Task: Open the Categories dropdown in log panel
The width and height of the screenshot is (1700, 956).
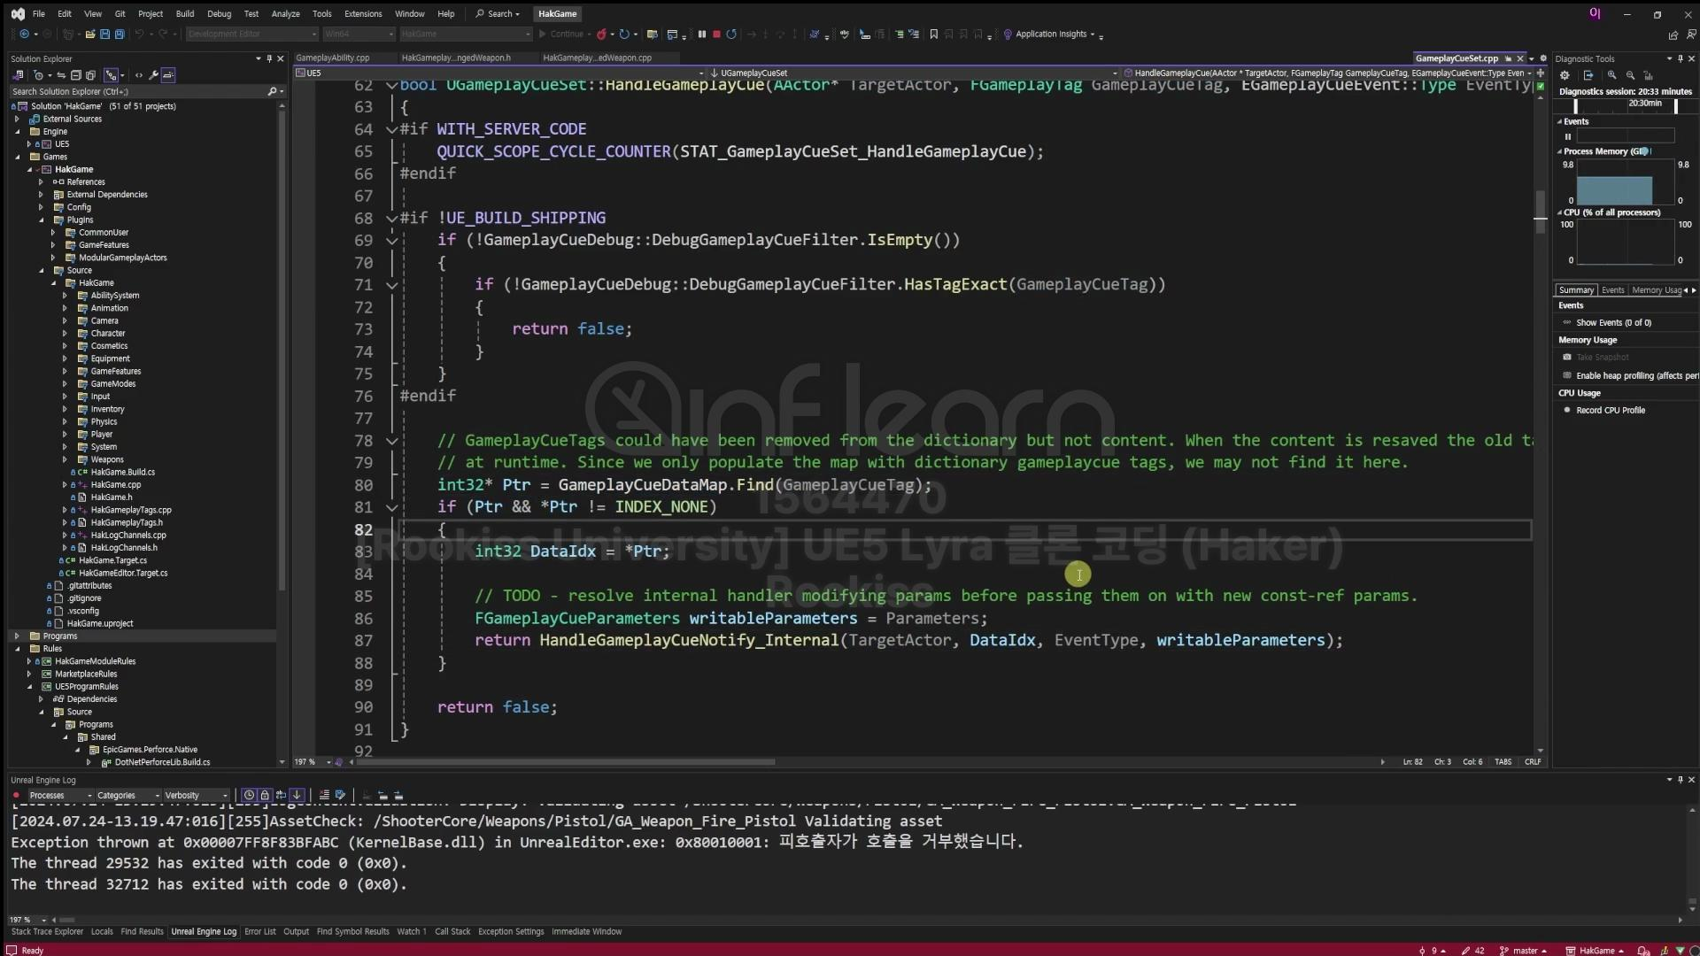Action: coord(128,795)
